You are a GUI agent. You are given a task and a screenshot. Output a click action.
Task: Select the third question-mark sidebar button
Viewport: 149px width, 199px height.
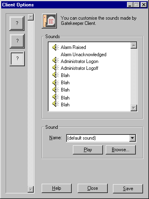[x=17, y=59]
